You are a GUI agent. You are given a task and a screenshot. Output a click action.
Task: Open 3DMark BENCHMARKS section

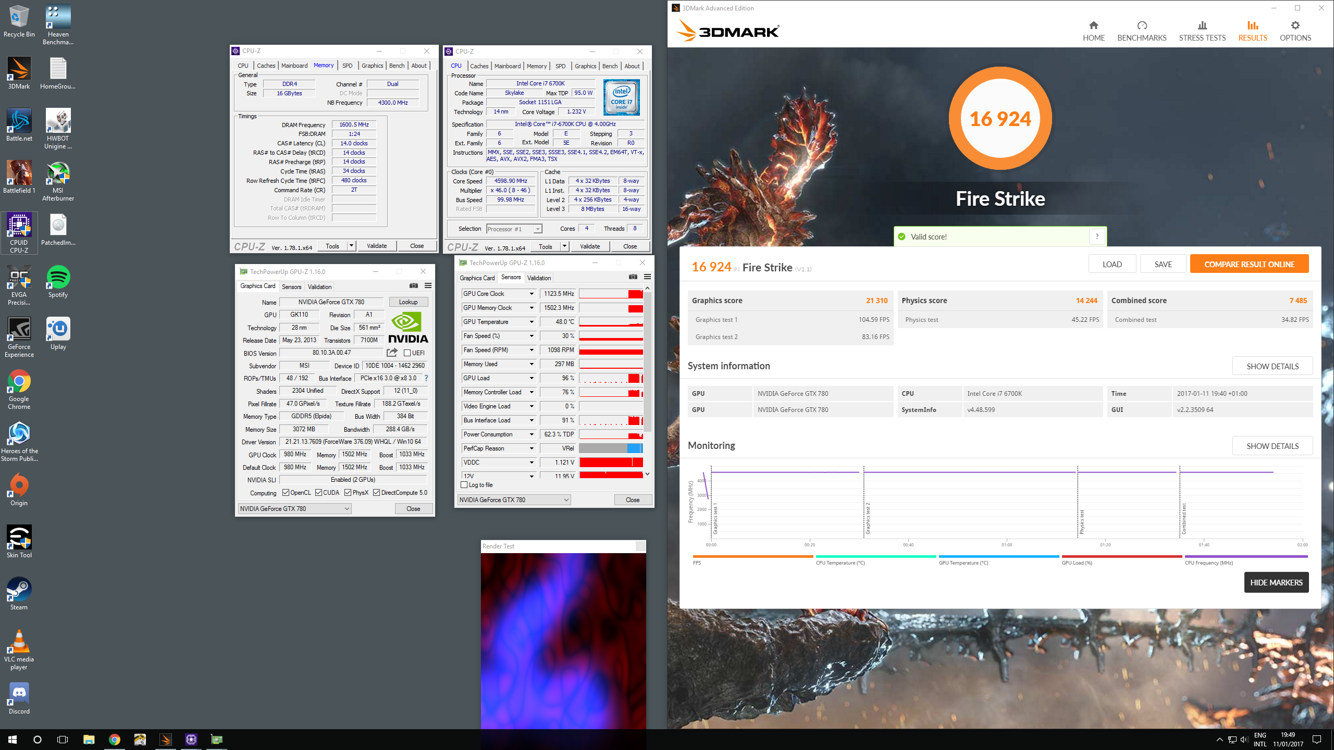1142,31
